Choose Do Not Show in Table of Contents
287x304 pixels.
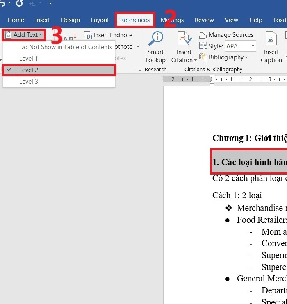click(66, 47)
